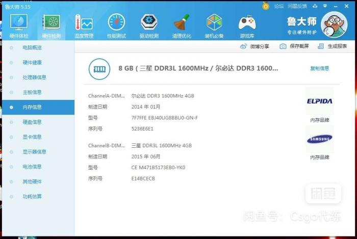This screenshot has height=239, width=357.
Task: Minimize the Lu Dashi window
Action: (336, 6)
